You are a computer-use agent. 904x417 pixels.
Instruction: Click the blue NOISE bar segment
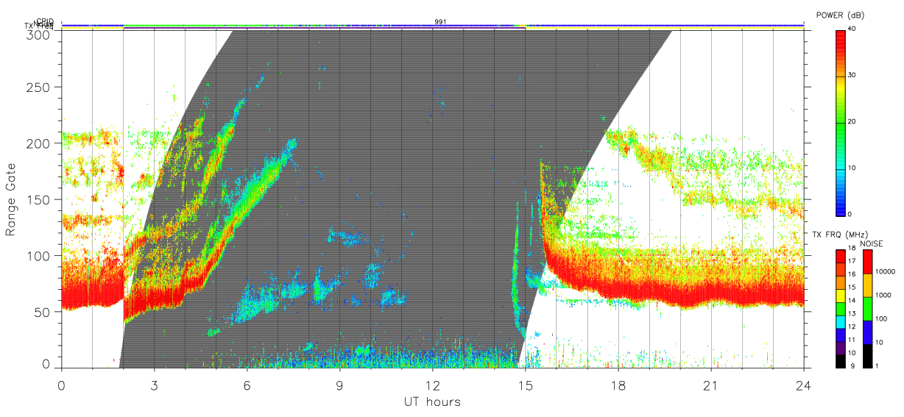(868, 332)
